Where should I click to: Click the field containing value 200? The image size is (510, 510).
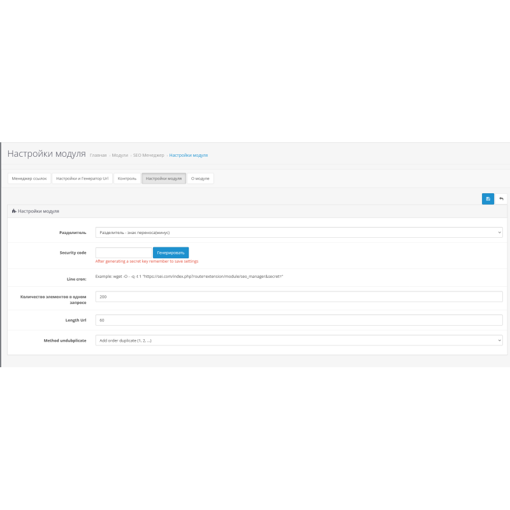tap(298, 296)
